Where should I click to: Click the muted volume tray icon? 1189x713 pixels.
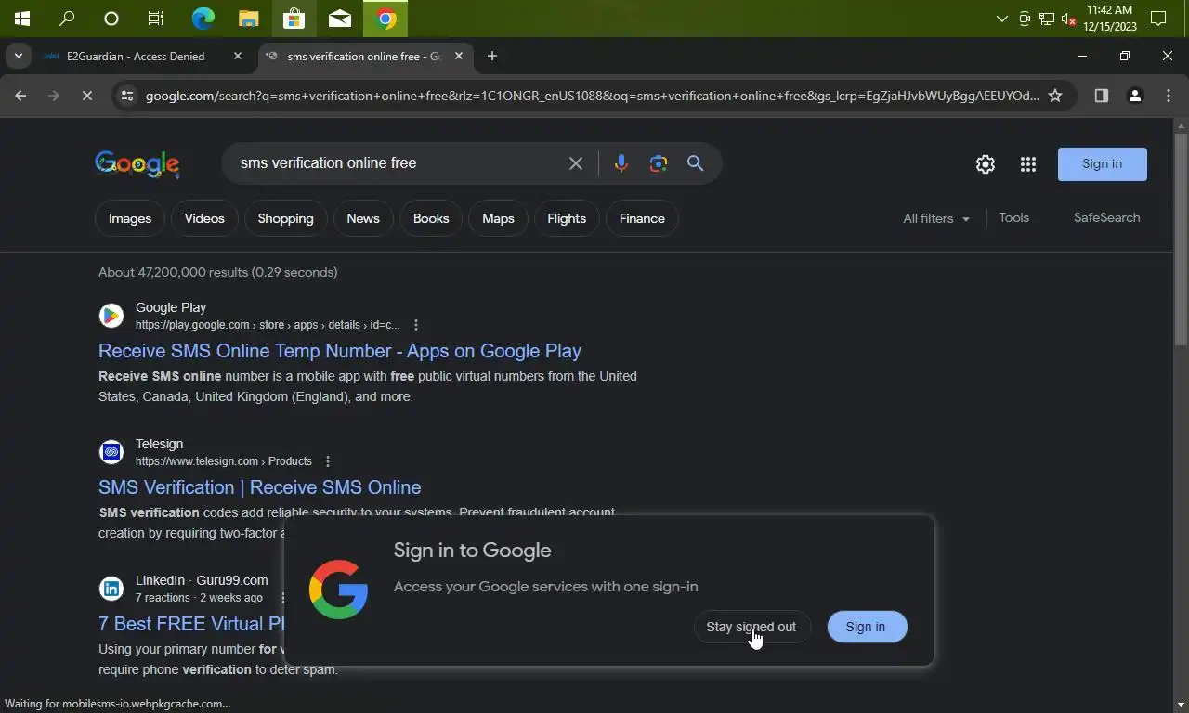coord(1067,19)
